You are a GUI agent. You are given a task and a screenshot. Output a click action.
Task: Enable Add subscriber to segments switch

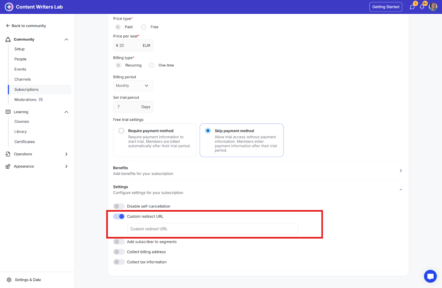tap(119, 242)
